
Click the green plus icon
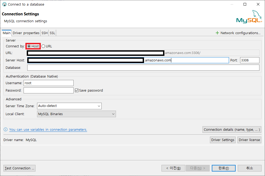click(x=217, y=33)
